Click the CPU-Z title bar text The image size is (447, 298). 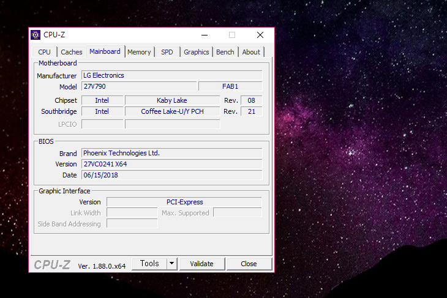click(x=54, y=35)
